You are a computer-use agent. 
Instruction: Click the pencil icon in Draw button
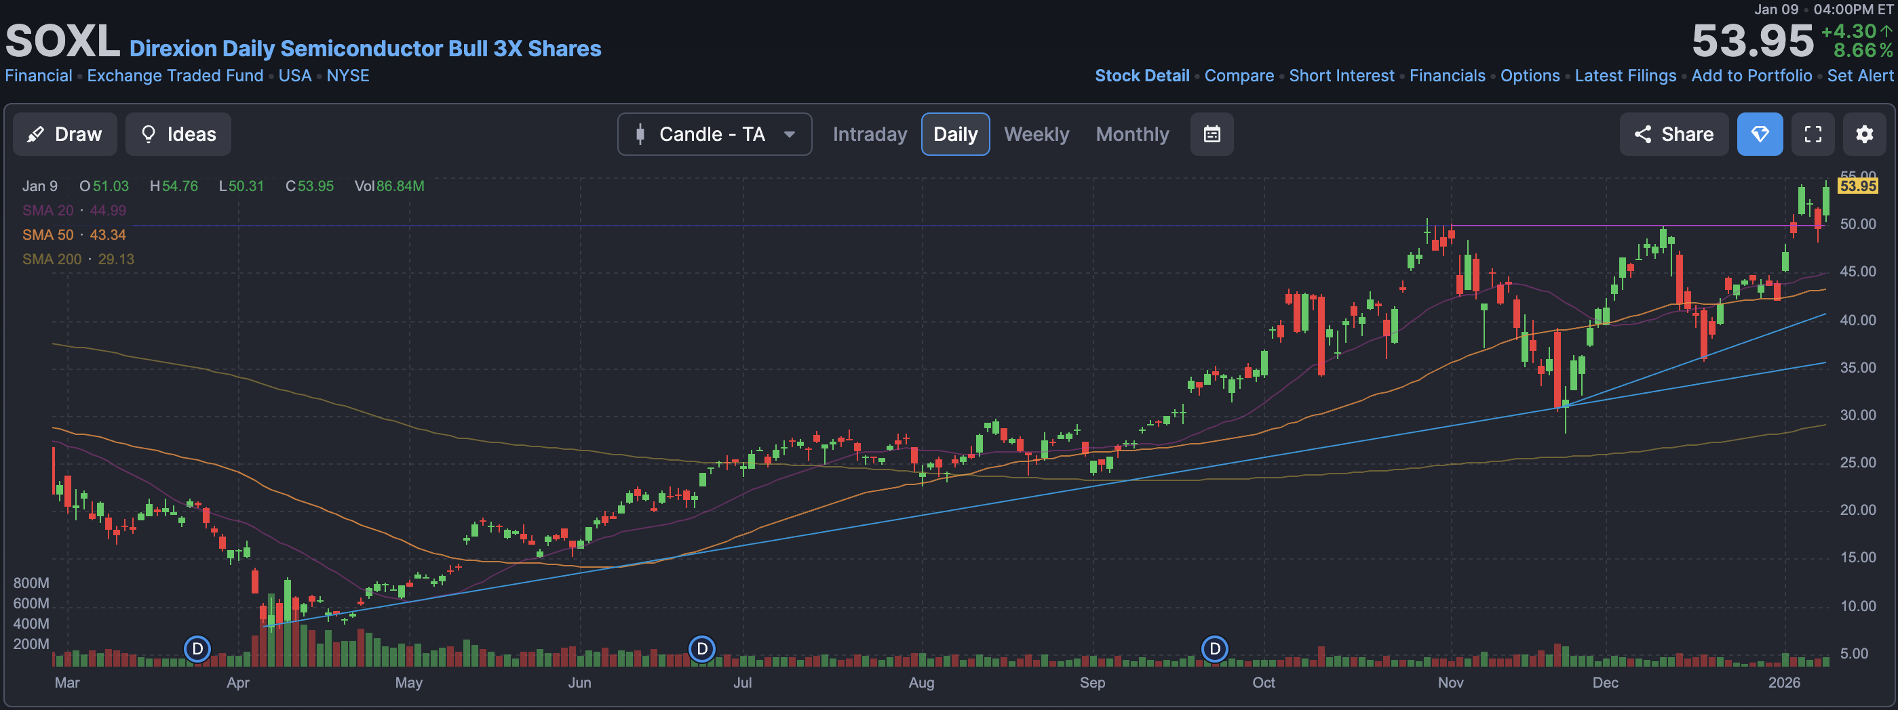[x=35, y=134]
